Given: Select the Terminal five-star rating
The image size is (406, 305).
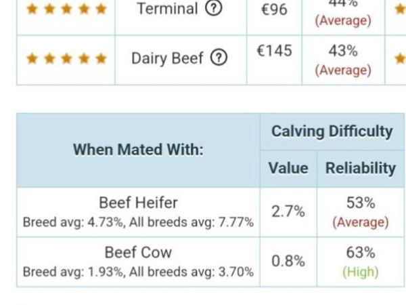Looking at the screenshot, I should (66, 9).
